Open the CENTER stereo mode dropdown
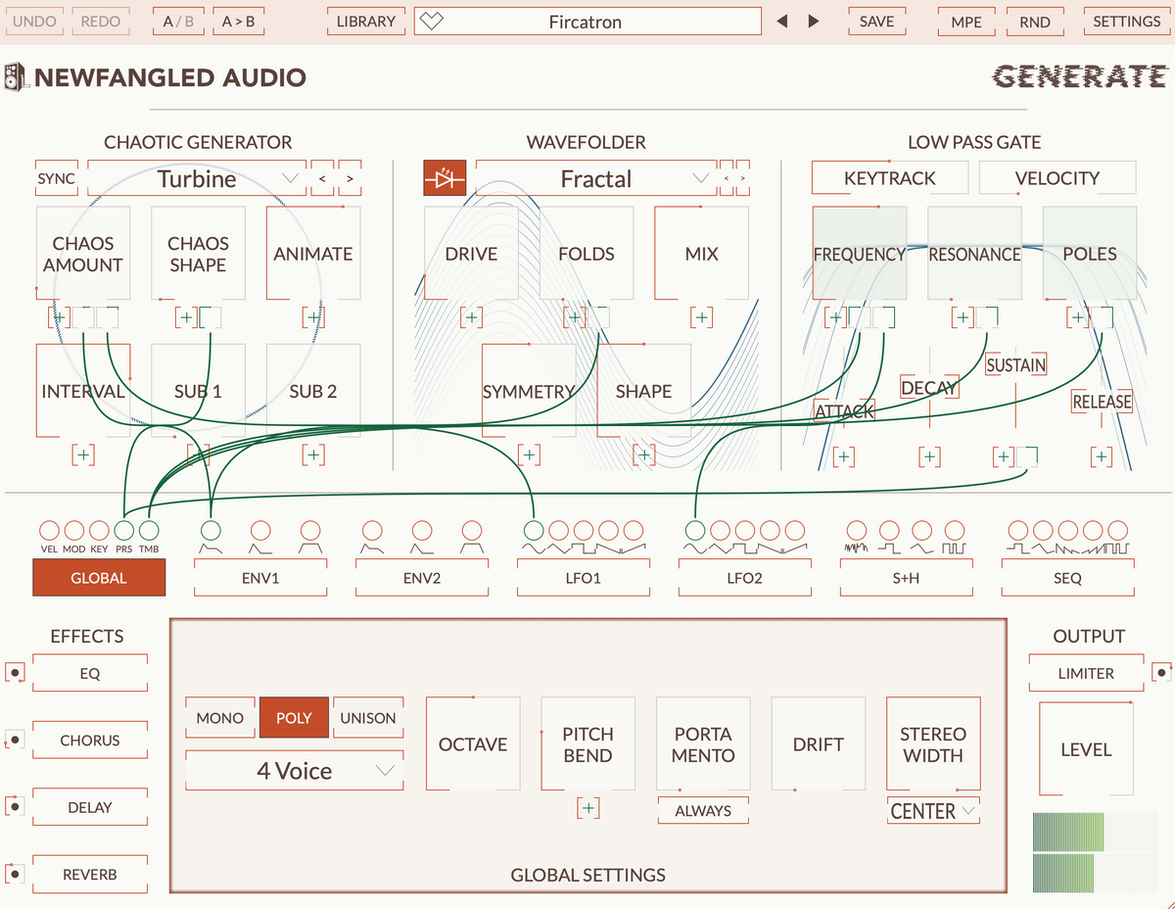This screenshot has width=1175, height=909. [933, 811]
